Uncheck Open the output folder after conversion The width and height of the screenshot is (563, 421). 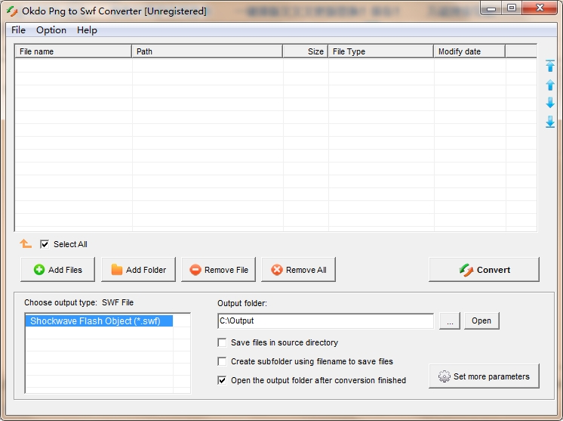tap(222, 380)
